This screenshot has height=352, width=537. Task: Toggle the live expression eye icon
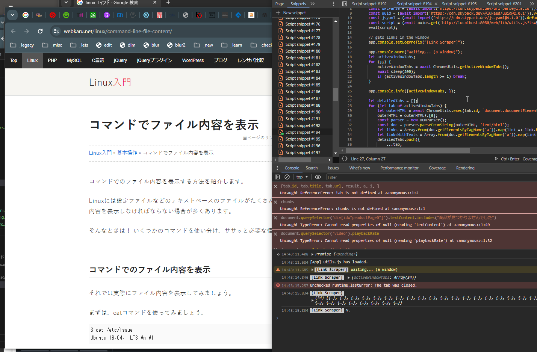point(318,177)
